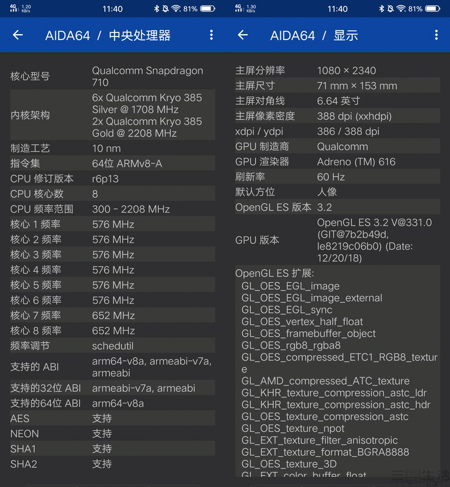Tap the GPU 版本 row
Viewport: 450px width, 487px height.
point(337,240)
